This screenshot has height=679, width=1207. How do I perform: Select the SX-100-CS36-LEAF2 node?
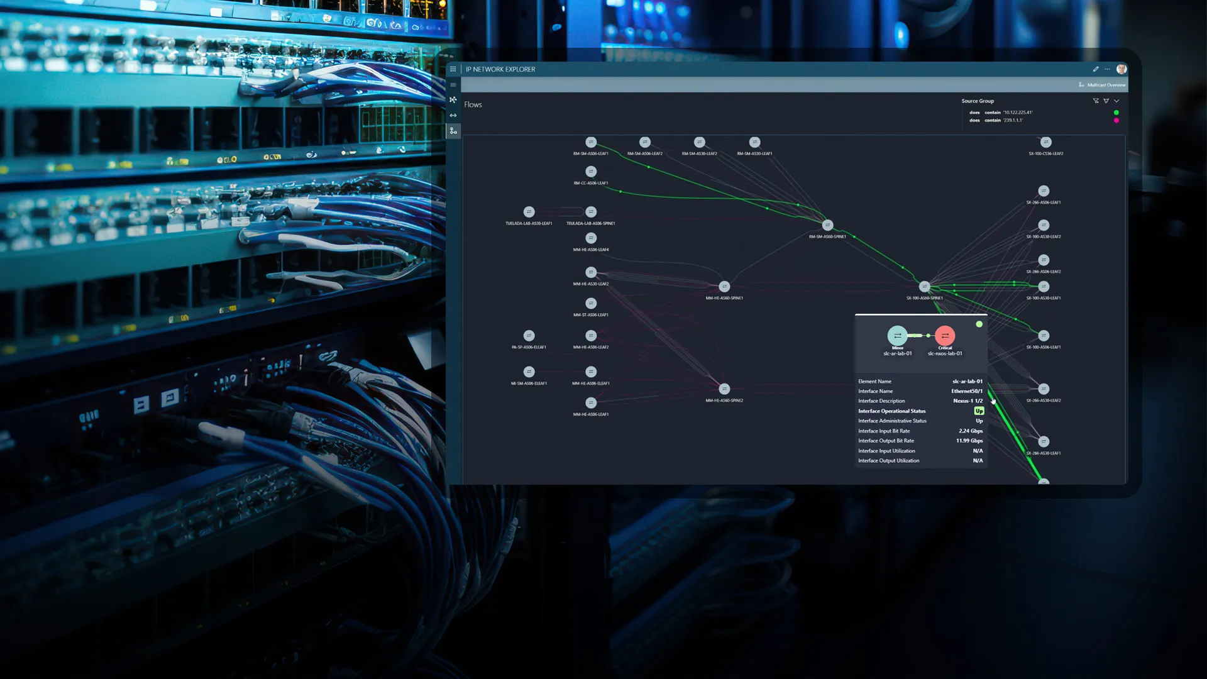1046,142
